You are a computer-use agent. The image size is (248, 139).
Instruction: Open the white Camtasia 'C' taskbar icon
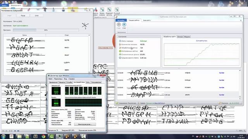pos(83,136)
